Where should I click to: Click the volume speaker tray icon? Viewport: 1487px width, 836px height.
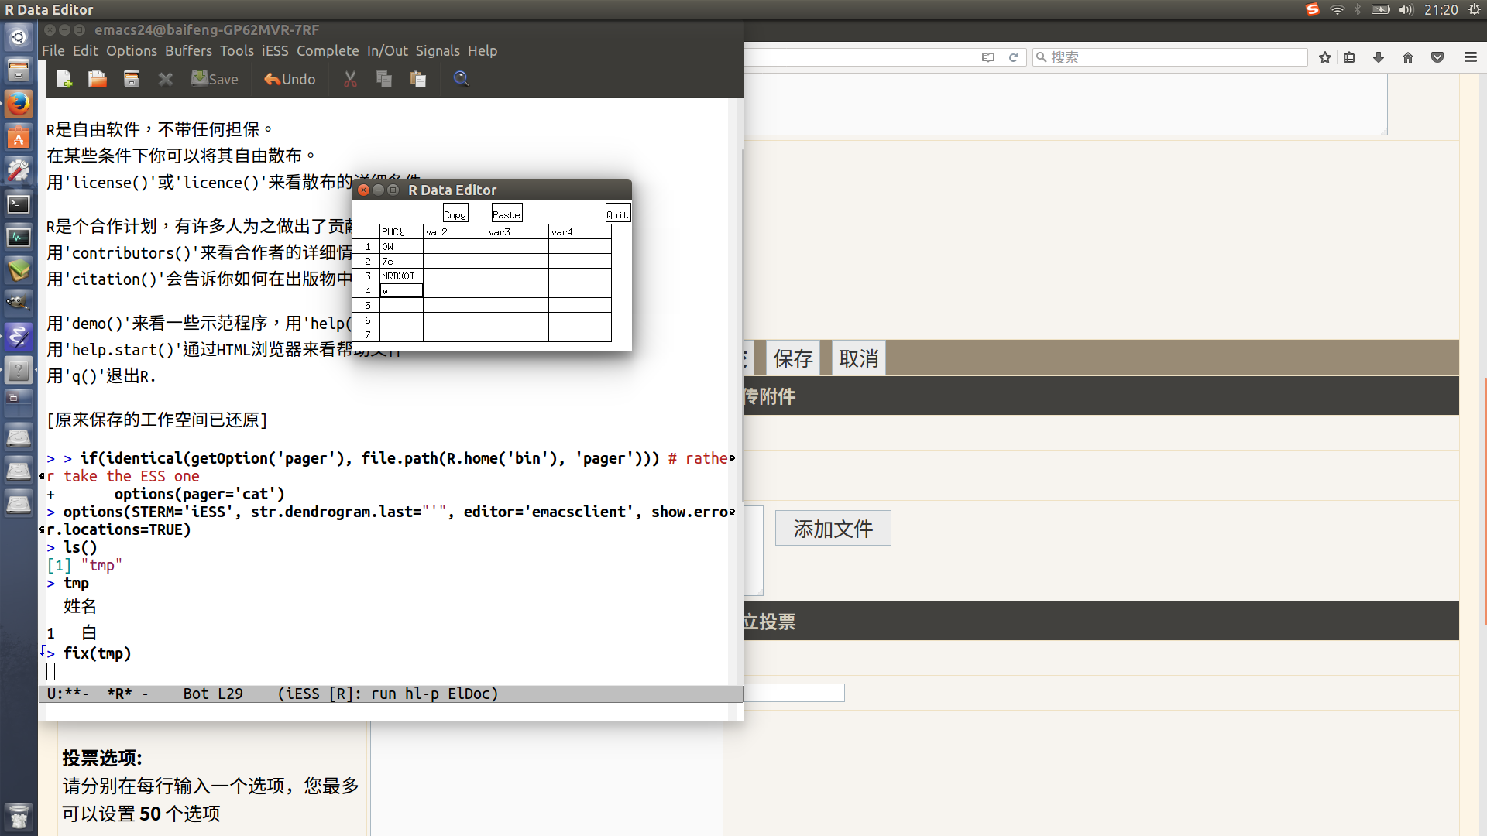click(x=1406, y=9)
